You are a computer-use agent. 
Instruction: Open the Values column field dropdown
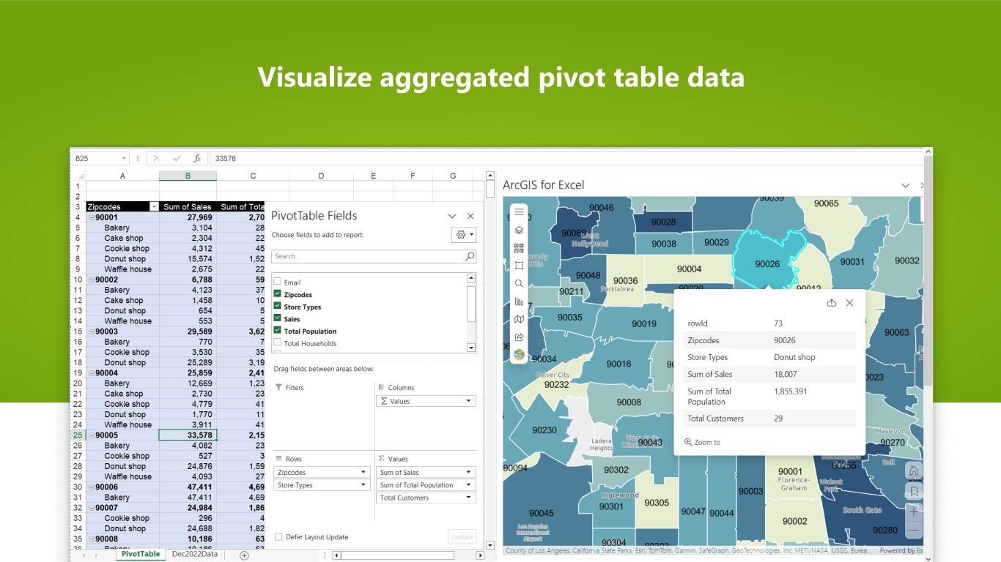468,401
